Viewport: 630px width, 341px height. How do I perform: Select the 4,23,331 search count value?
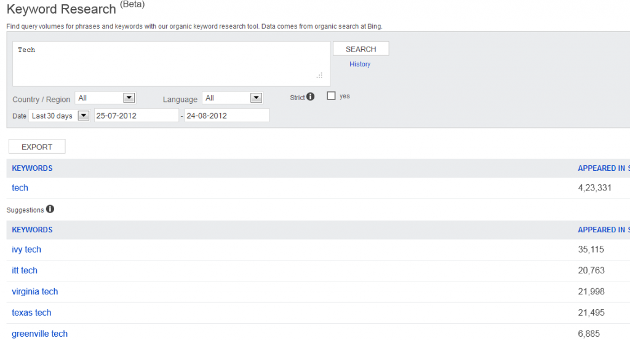[595, 188]
